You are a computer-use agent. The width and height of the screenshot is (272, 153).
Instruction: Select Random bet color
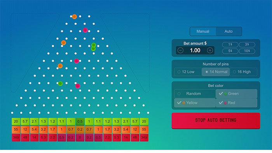195,94
